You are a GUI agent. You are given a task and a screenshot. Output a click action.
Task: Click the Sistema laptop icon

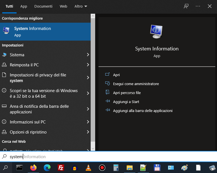(x=4, y=55)
